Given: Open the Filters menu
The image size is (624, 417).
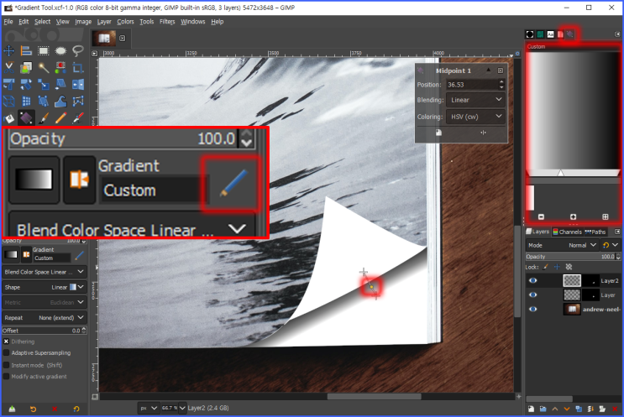Looking at the screenshot, I should click(x=167, y=21).
